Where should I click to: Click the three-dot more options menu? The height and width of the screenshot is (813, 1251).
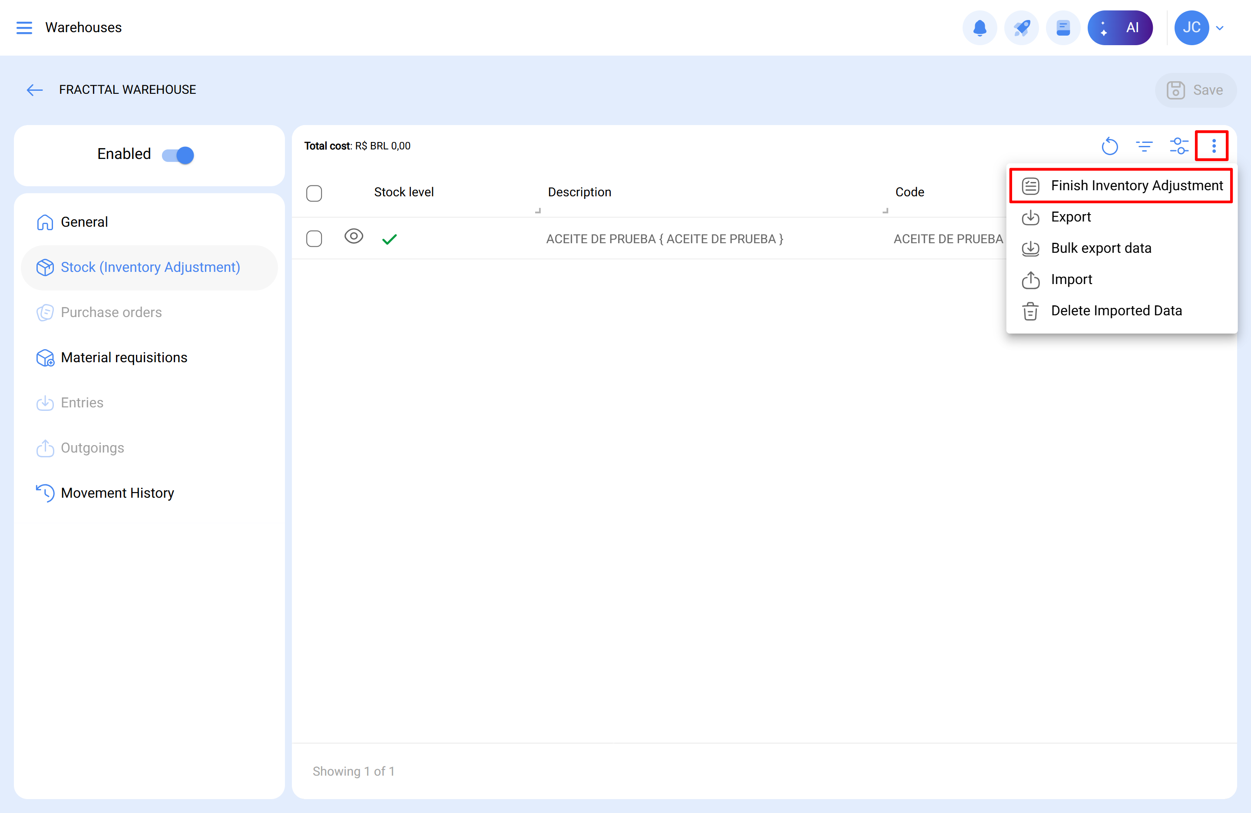coord(1213,146)
